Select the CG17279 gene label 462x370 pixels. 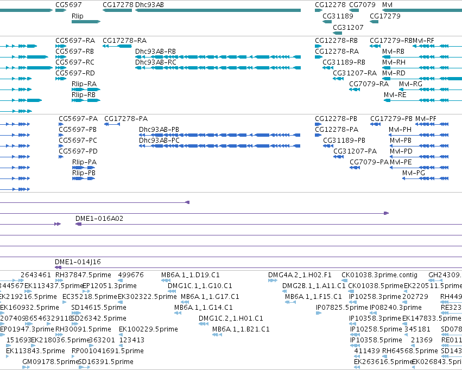(385, 16)
